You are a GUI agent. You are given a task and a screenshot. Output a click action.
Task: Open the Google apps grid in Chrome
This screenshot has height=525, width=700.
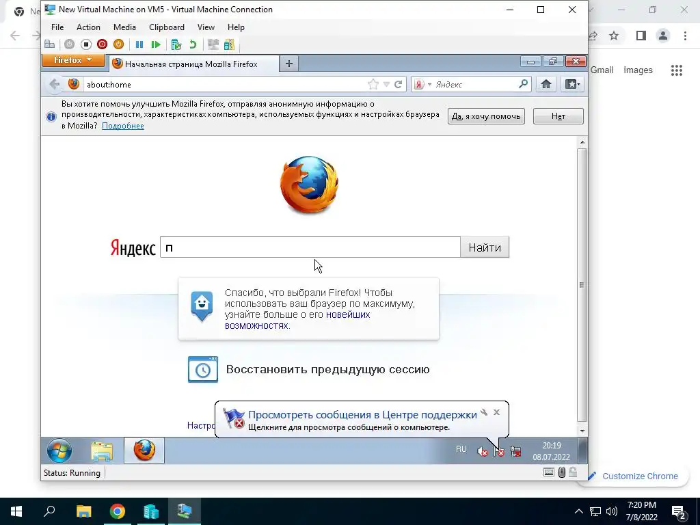[677, 70]
